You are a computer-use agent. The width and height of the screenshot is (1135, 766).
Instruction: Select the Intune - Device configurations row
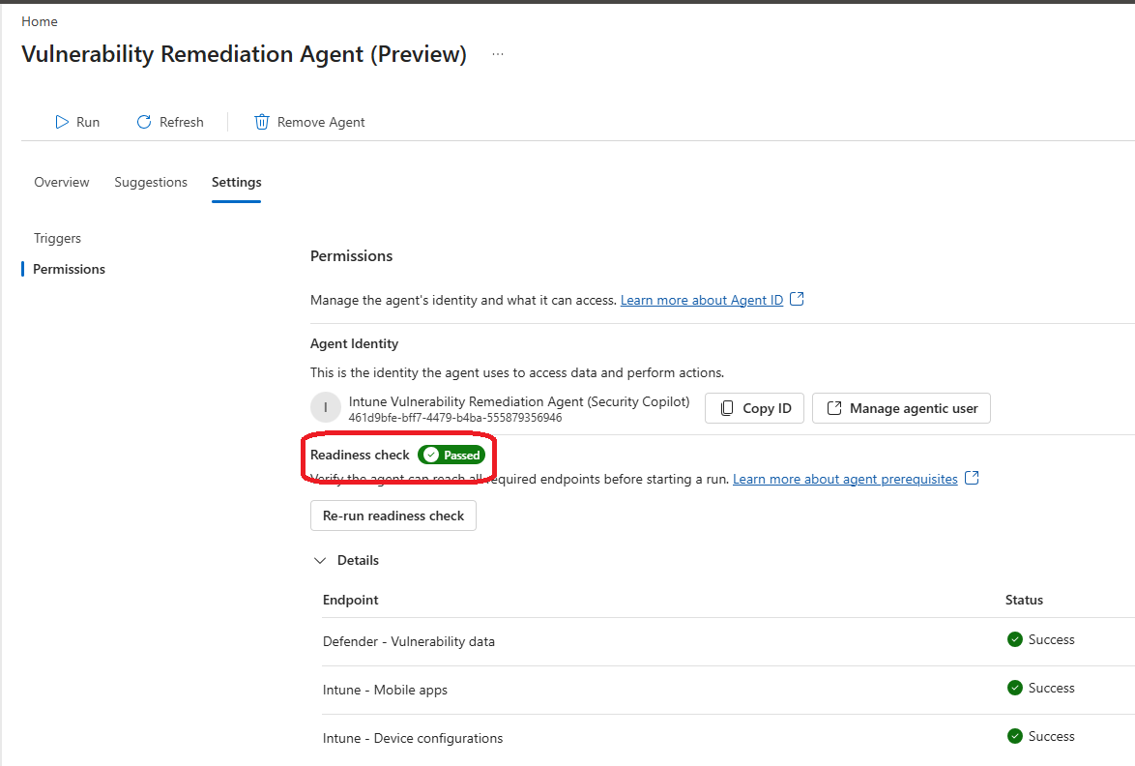pos(728,739)
